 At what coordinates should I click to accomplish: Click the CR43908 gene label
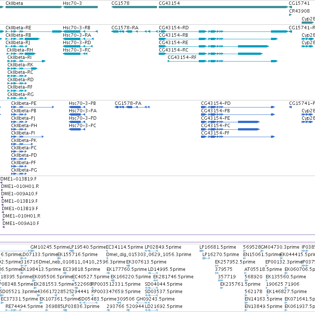(299, 11)
